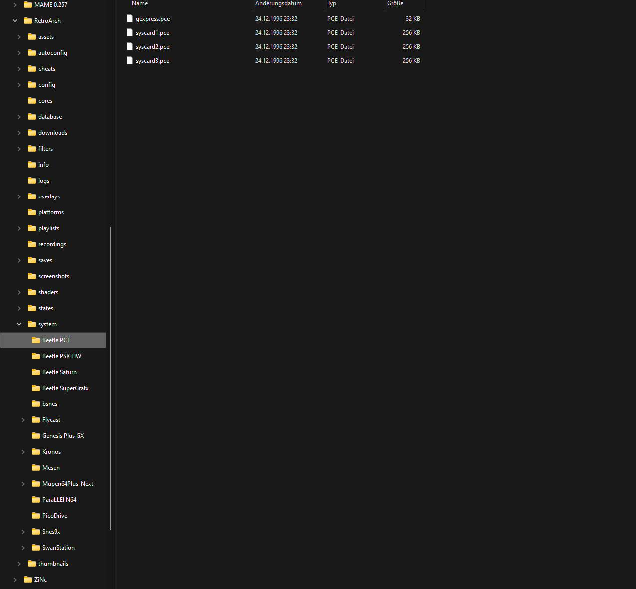The image size is (636, 589).
Task: Click the Beetle PCE folder icon
Action: pyautogui.click(x=36, y=340)
